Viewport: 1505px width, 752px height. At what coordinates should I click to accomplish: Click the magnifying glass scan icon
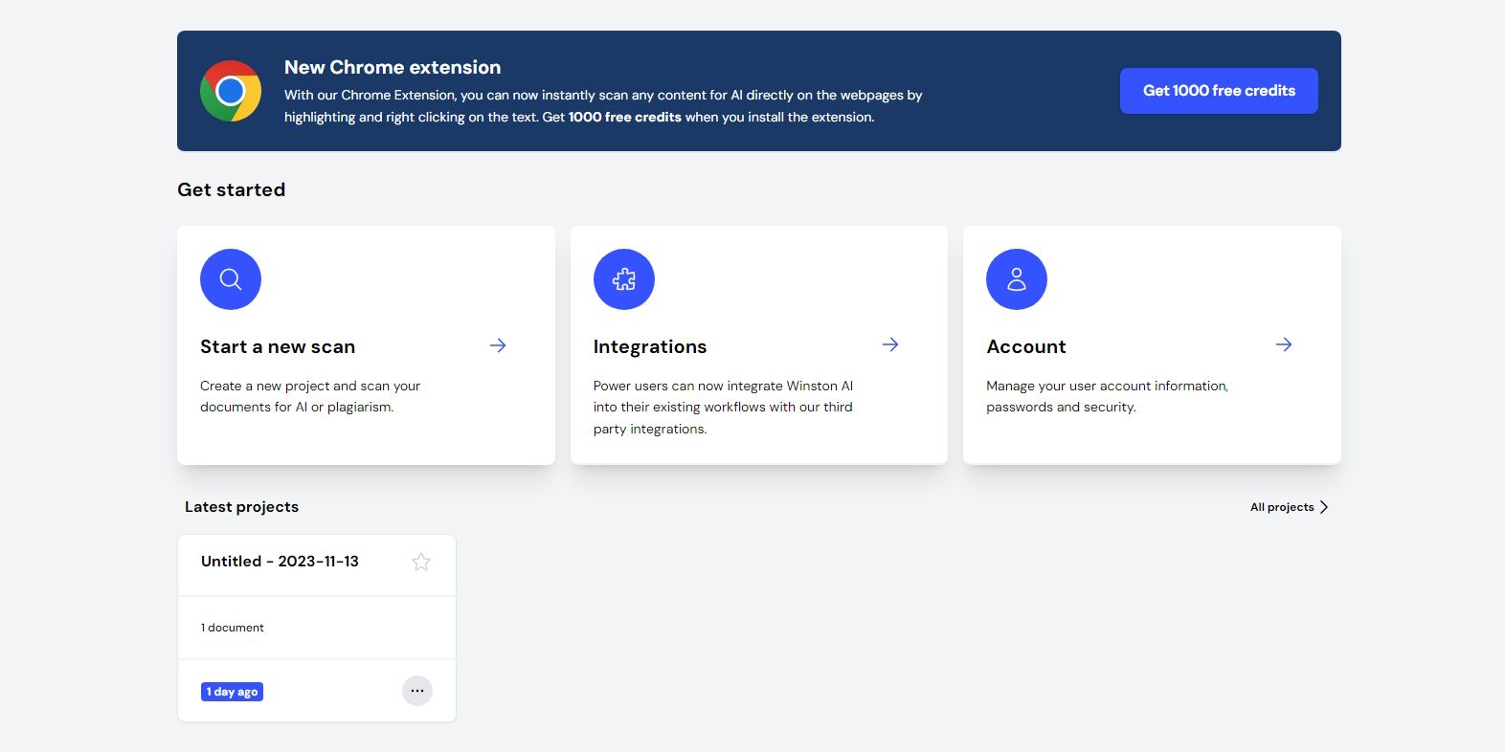231,279
